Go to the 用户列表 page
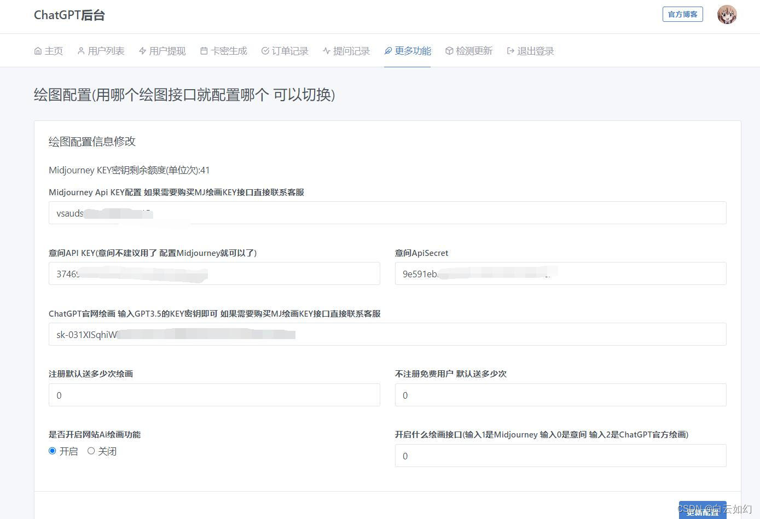 tap(106, 51)
